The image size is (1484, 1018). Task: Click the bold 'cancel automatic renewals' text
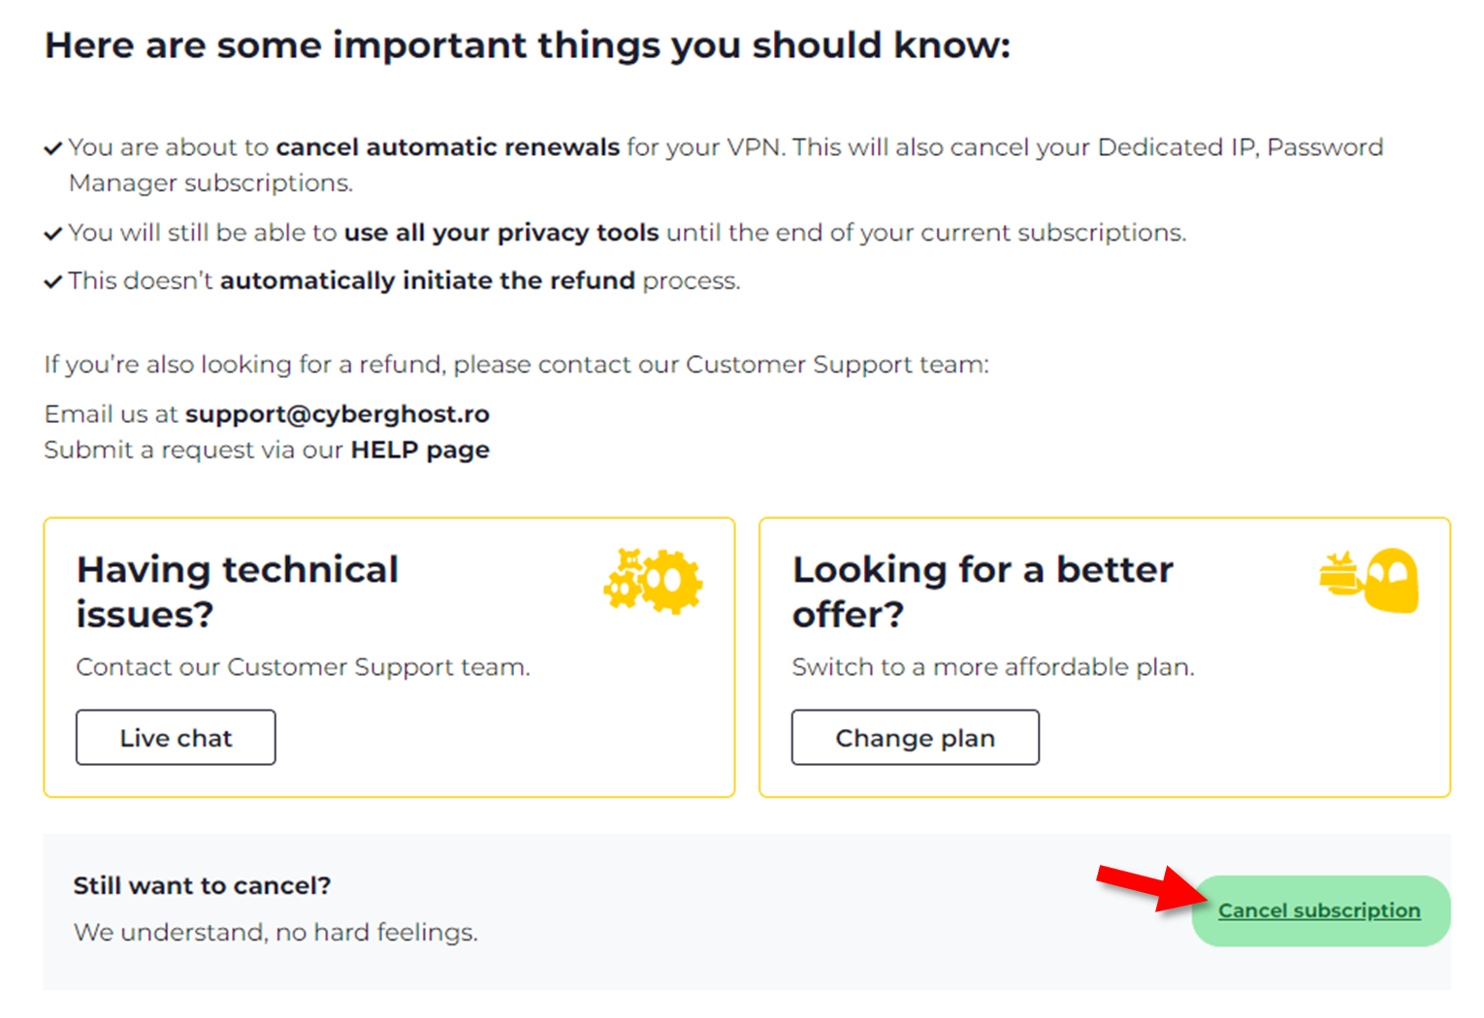(x=447, y=147)
